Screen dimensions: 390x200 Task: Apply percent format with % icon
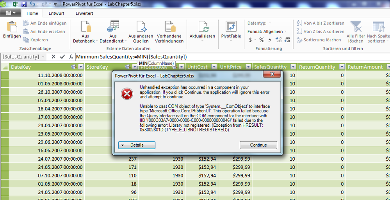point(262,40)
